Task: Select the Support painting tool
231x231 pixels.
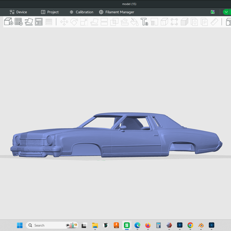Action: coord(124,22)
